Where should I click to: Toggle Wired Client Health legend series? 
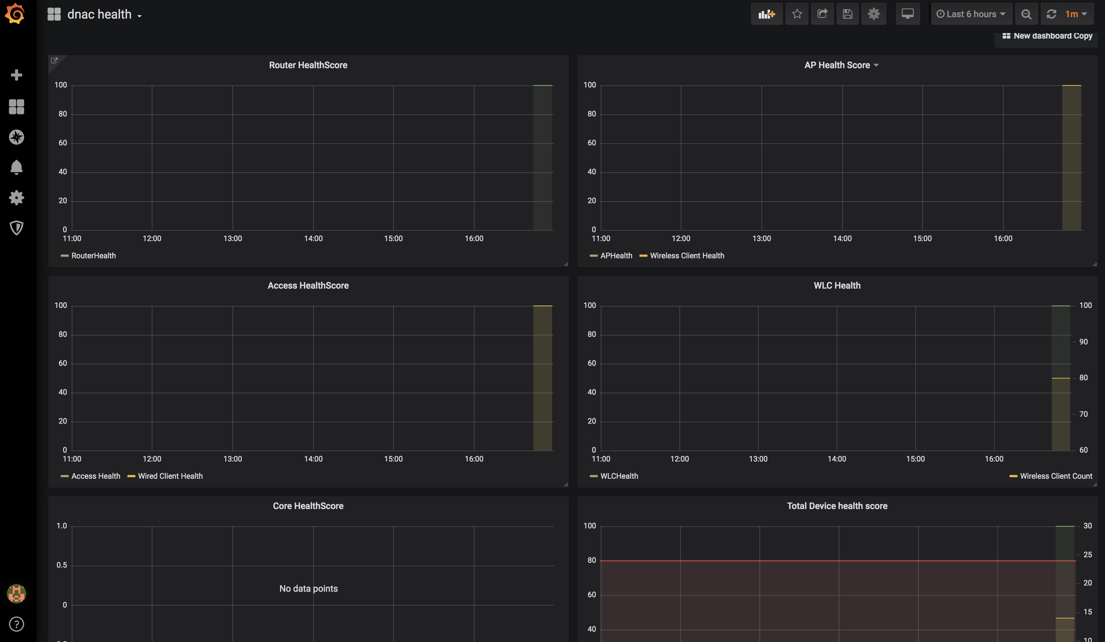click(170, 476)
